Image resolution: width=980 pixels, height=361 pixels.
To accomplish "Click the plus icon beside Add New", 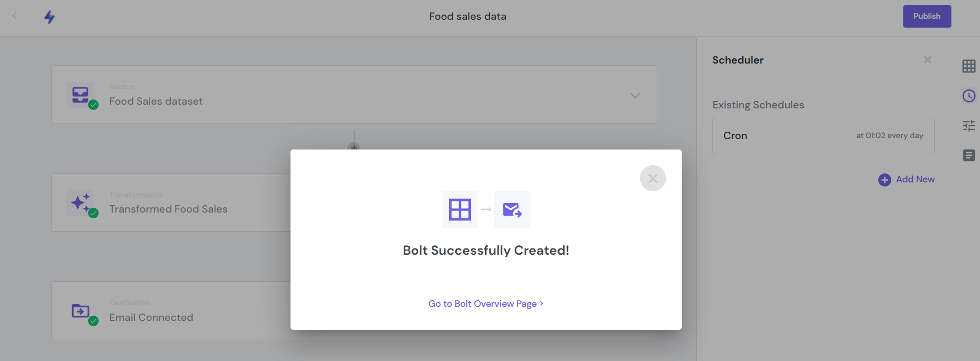I will click(x=885, y=180).
